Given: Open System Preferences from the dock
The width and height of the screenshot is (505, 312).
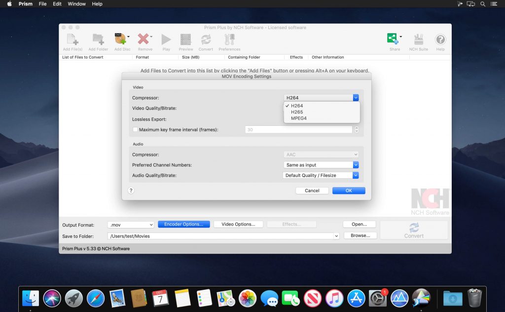Looking at the screenshot, I should 377,298.
